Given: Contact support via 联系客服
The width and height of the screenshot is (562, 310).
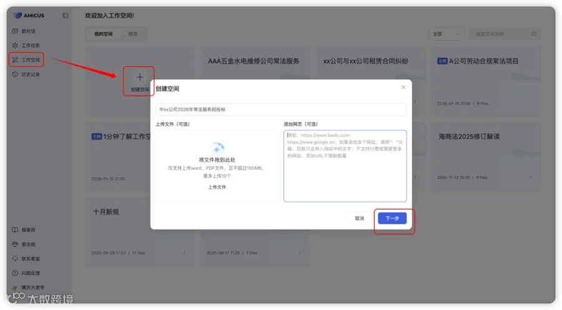Looking at the screenshot, I should point(26,258).
